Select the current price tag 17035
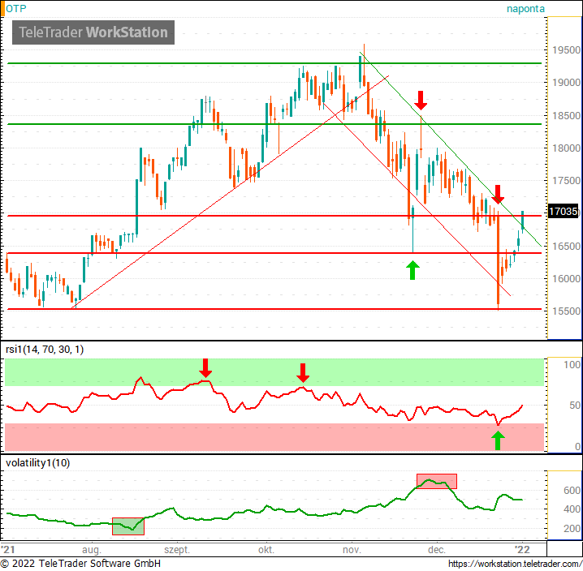 point(564,212)
